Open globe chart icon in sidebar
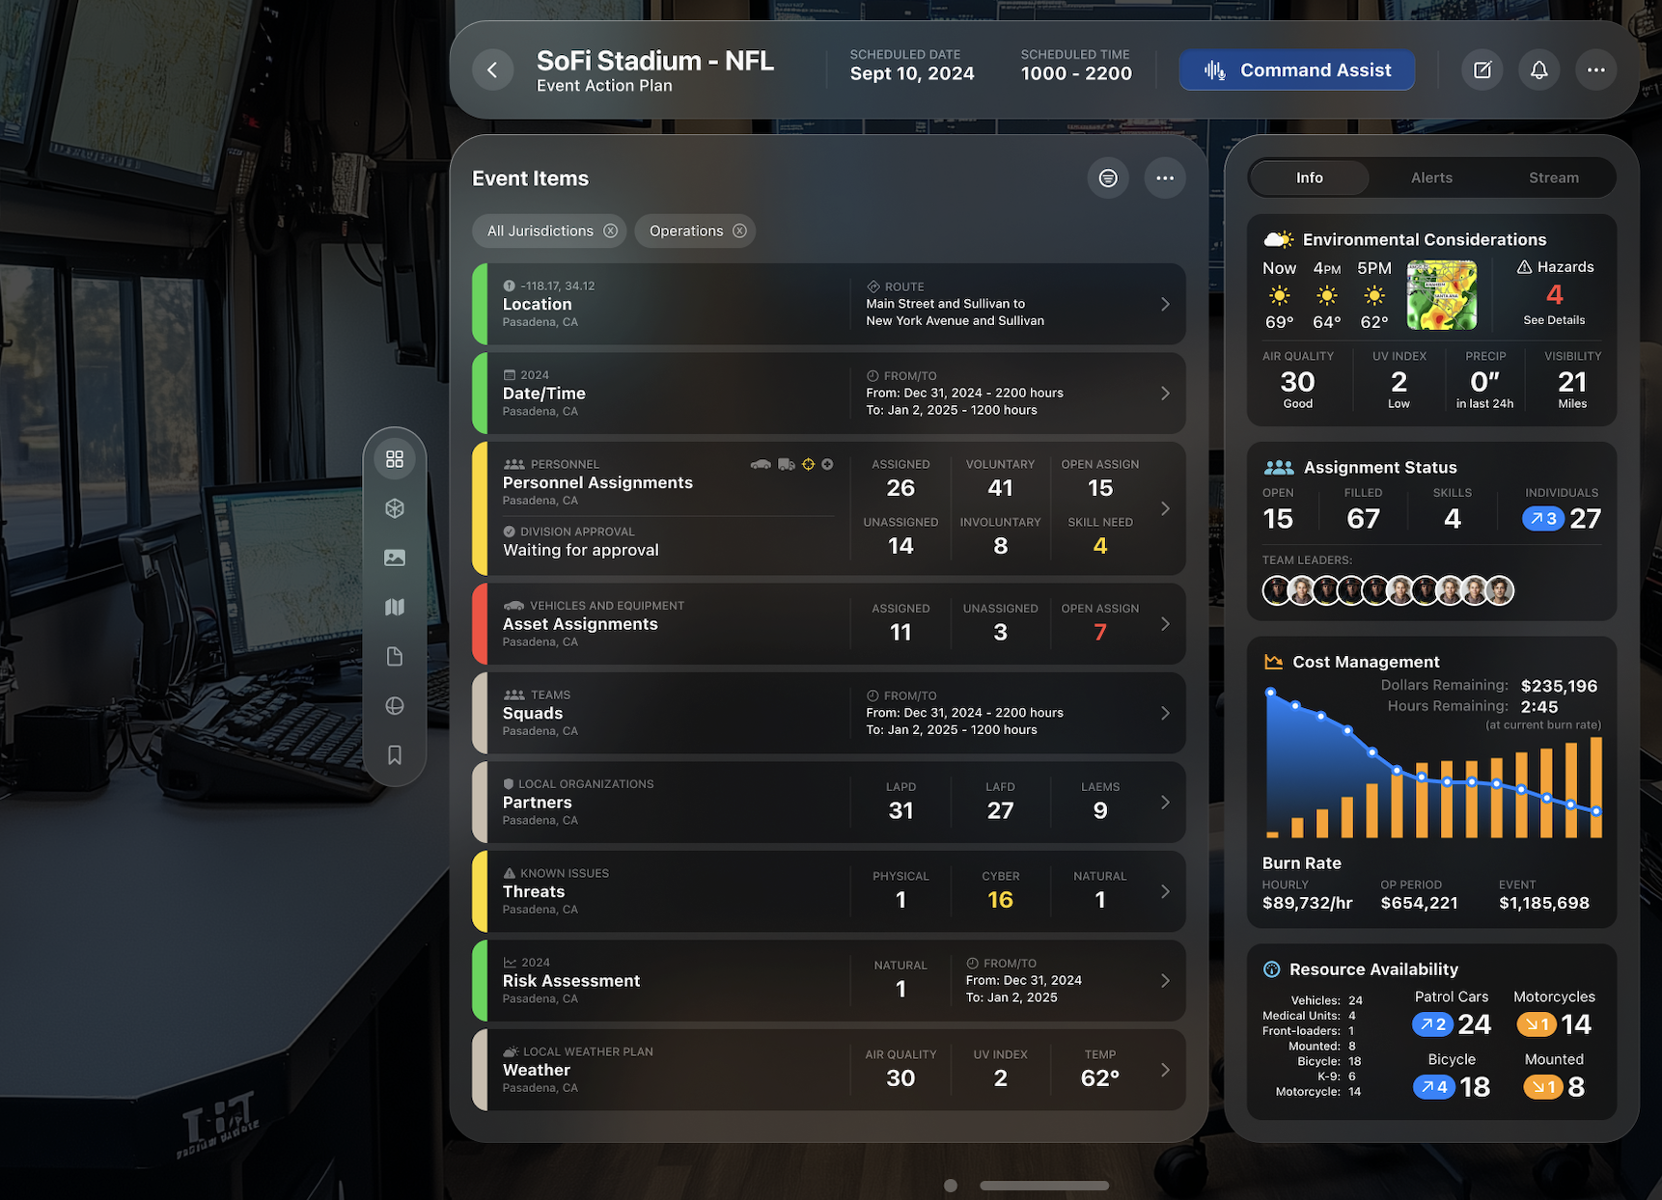1662x1200 pixels. pos(395,706)
